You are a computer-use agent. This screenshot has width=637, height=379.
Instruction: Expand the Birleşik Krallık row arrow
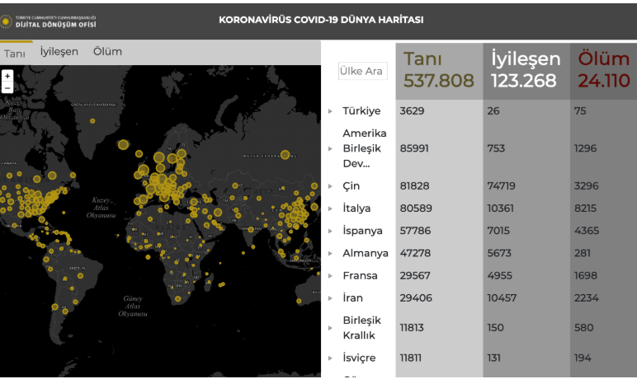331,328
